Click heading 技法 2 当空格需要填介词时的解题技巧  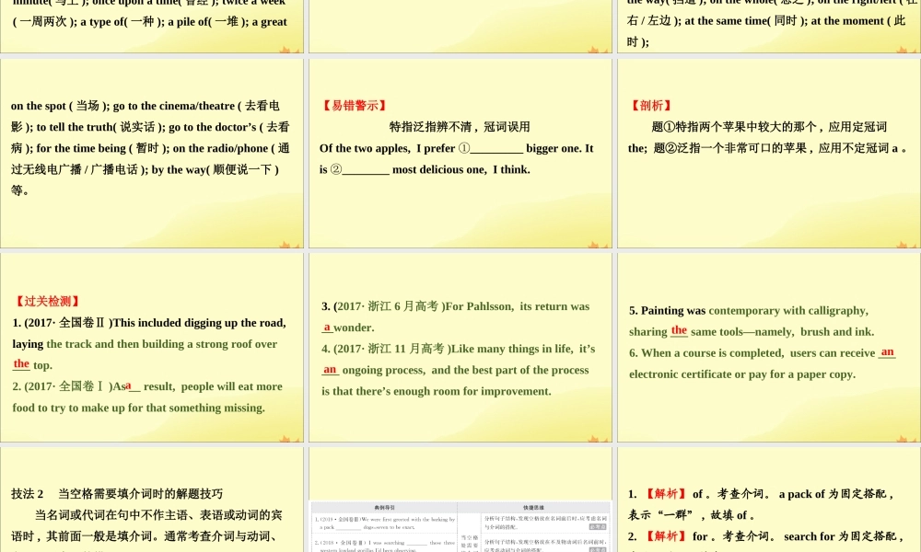pyautogui.click(x=117, y=494)
